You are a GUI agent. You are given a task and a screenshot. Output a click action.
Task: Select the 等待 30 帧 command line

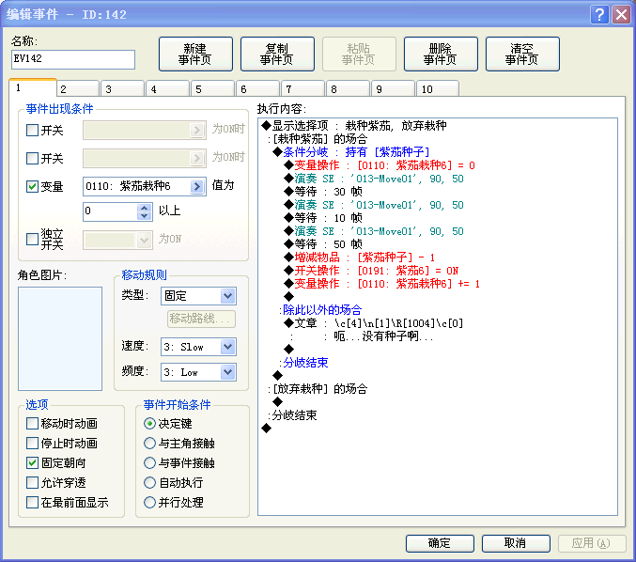coord(323,192)
